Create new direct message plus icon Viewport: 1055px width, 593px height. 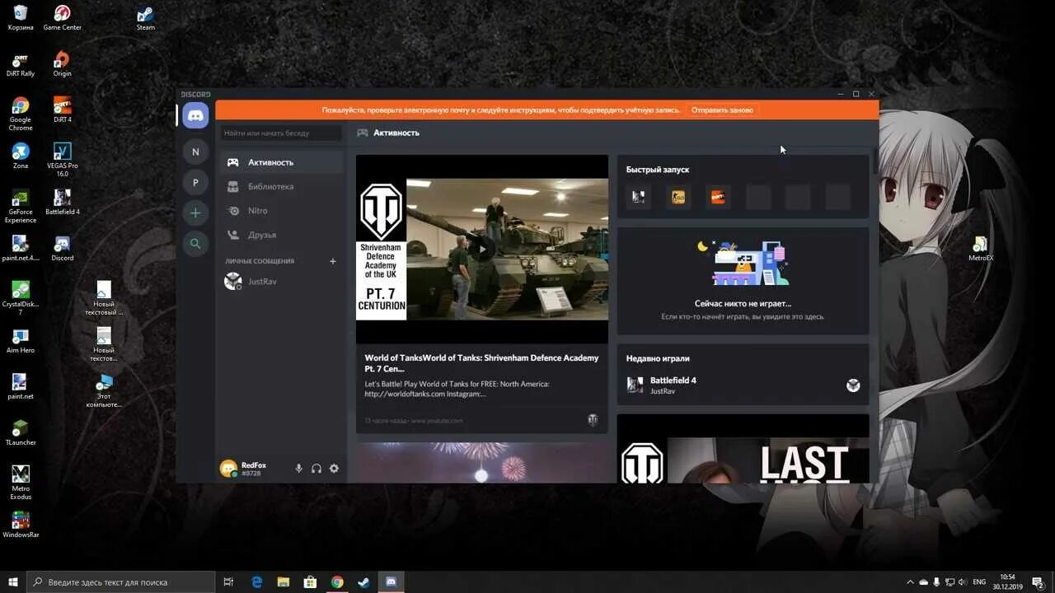[x=333, y=261]
